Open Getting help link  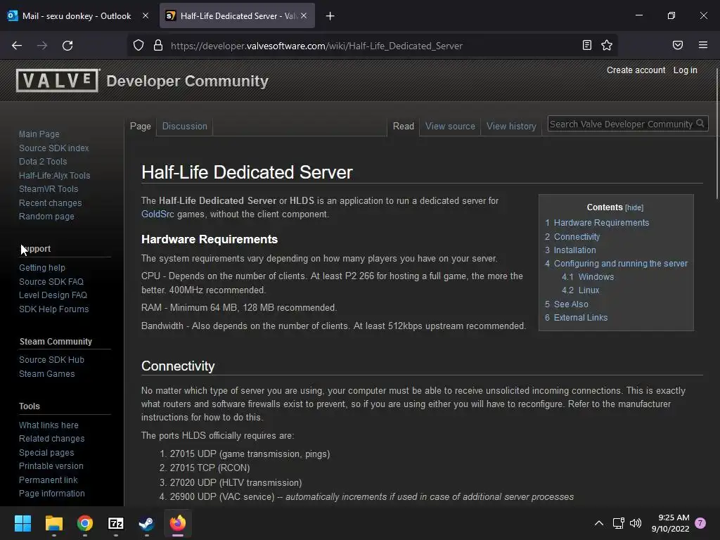(x=41, y=267)
